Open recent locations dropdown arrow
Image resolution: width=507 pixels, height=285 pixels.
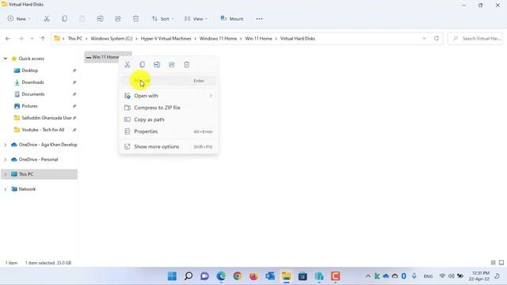32,39
